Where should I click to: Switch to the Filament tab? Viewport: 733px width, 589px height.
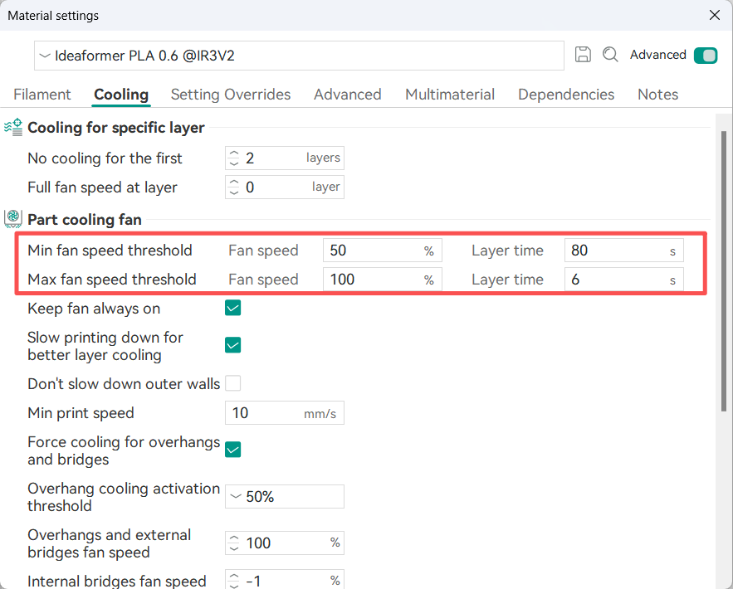pyautogui.click(x=42, y=95)
